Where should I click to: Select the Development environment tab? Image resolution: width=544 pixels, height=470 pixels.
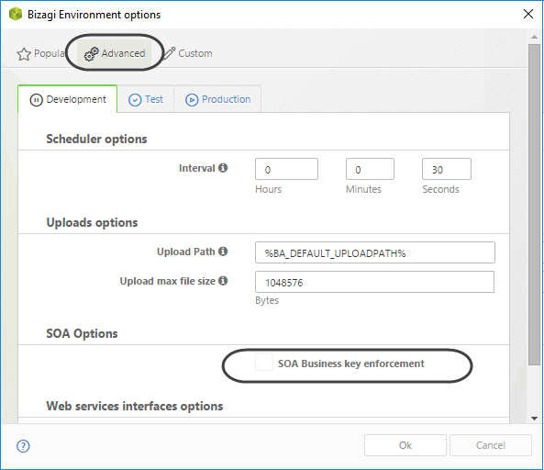68,99
